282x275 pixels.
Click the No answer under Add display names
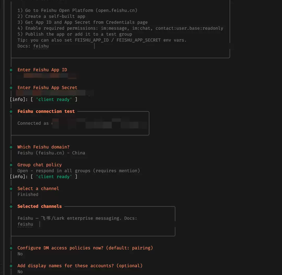tap(20, 272)
